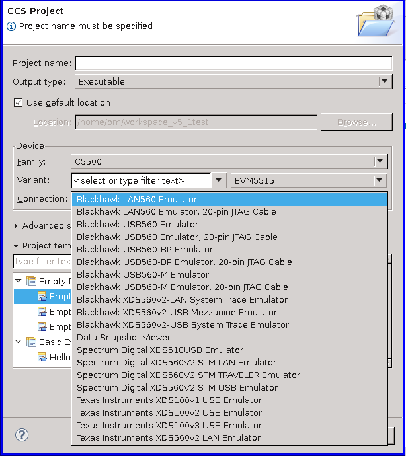Select Texas Instruments XDS560v2 LAN Emulator
This screenshot has height=456, width=406.
tap(229, 437)
